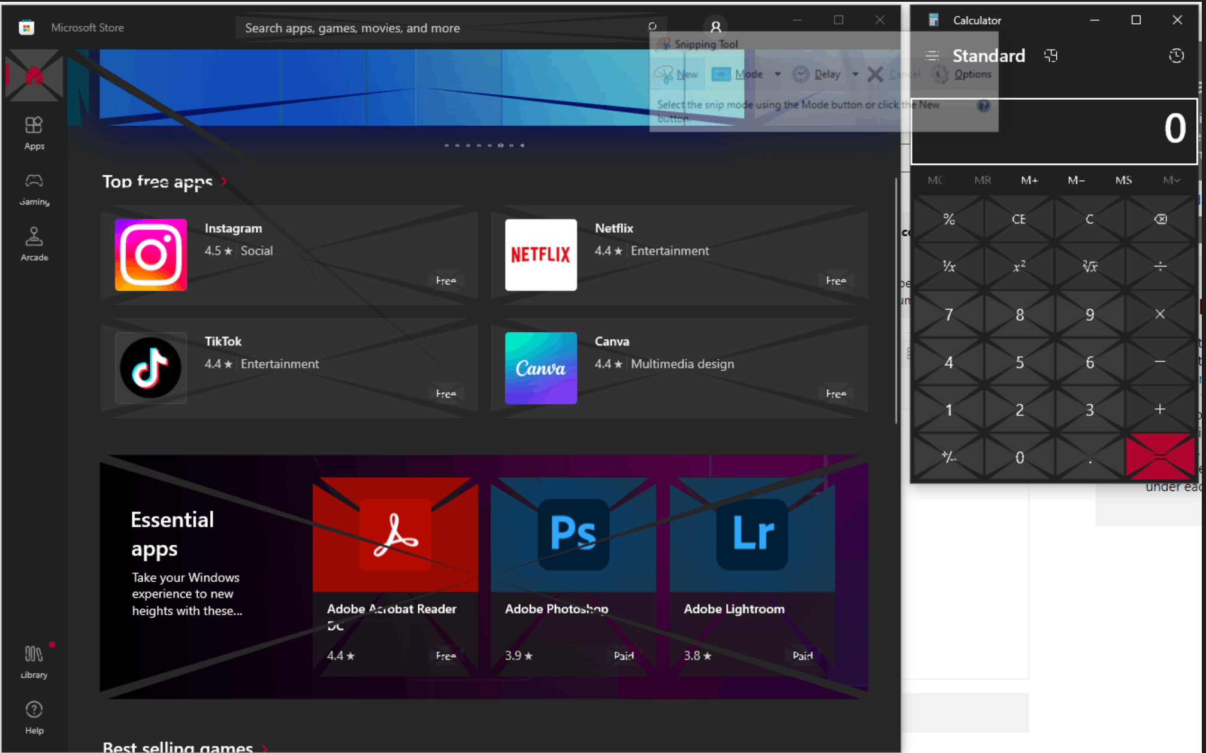Expand Best selling games chevron
The height and width of the screenshot is (753, 1206).
coord(264,748)
